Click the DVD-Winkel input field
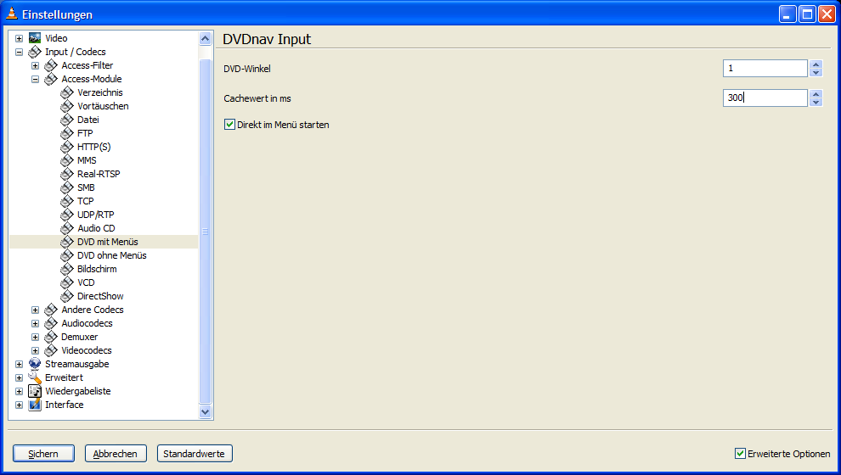The width and height of the screenshot is (841, 475). pos(765,68)
